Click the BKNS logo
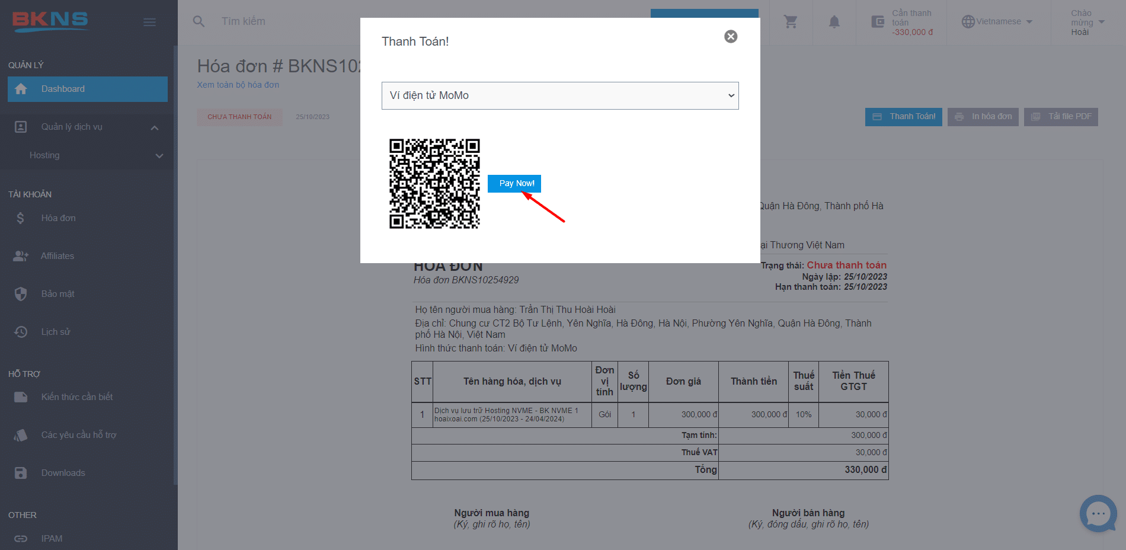Viewport: 1126px width, 550px height. pos(50,21)
